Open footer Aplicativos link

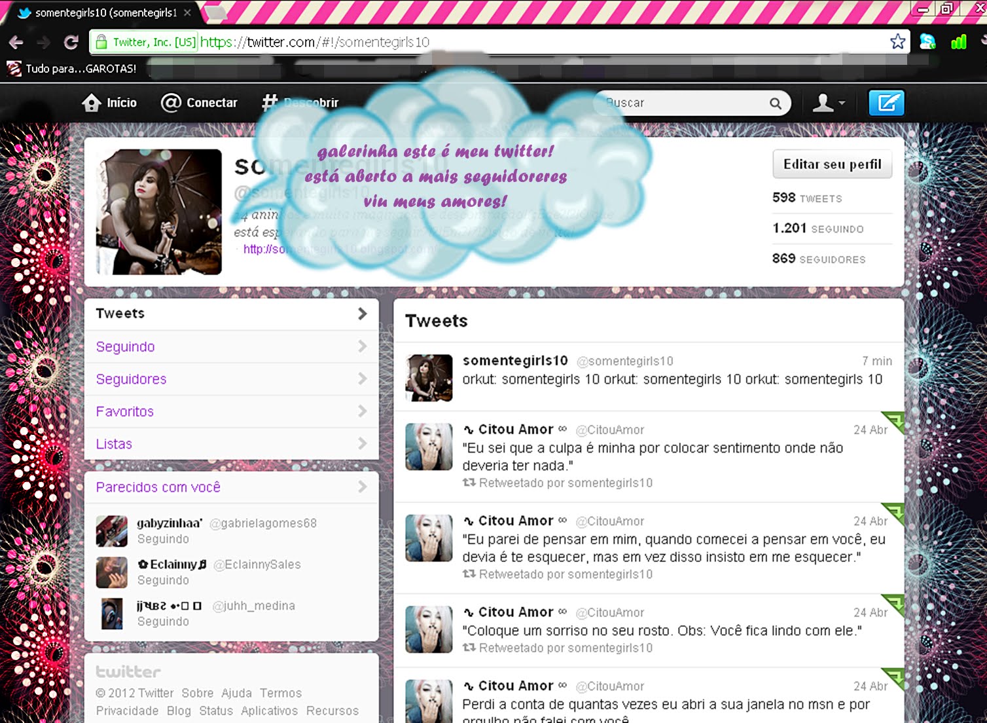269,711
